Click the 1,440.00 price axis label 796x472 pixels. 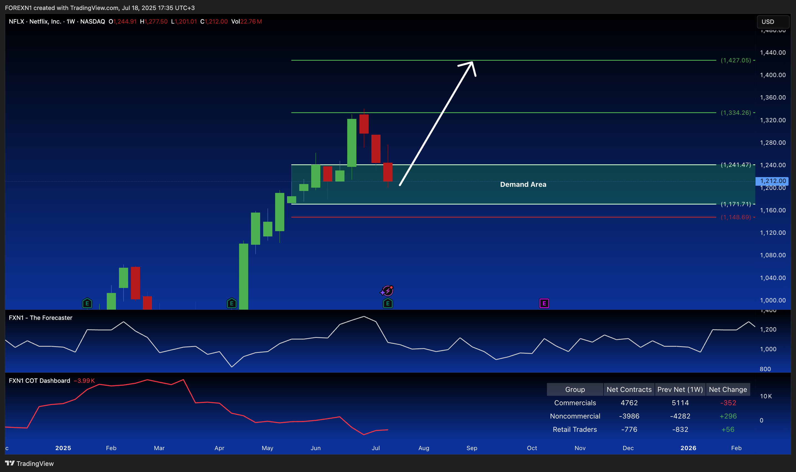[773, 52]
